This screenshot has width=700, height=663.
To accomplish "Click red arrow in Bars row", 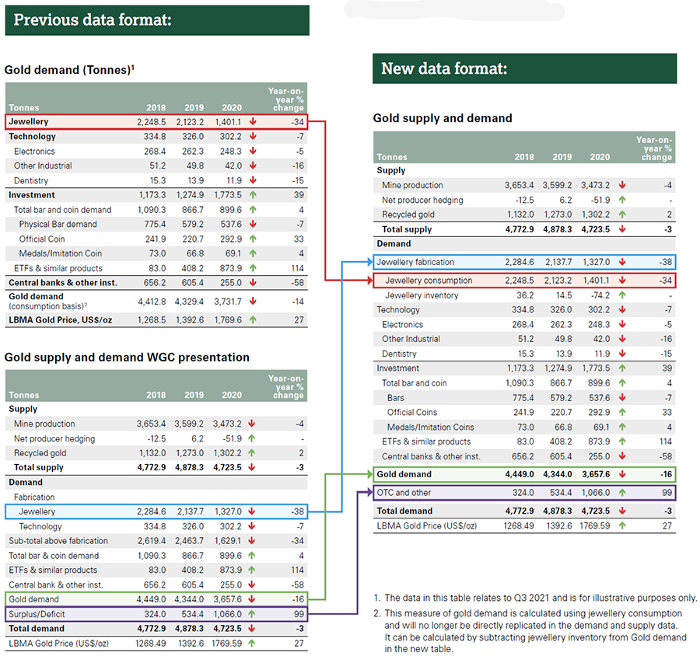I will pos(621,398).
